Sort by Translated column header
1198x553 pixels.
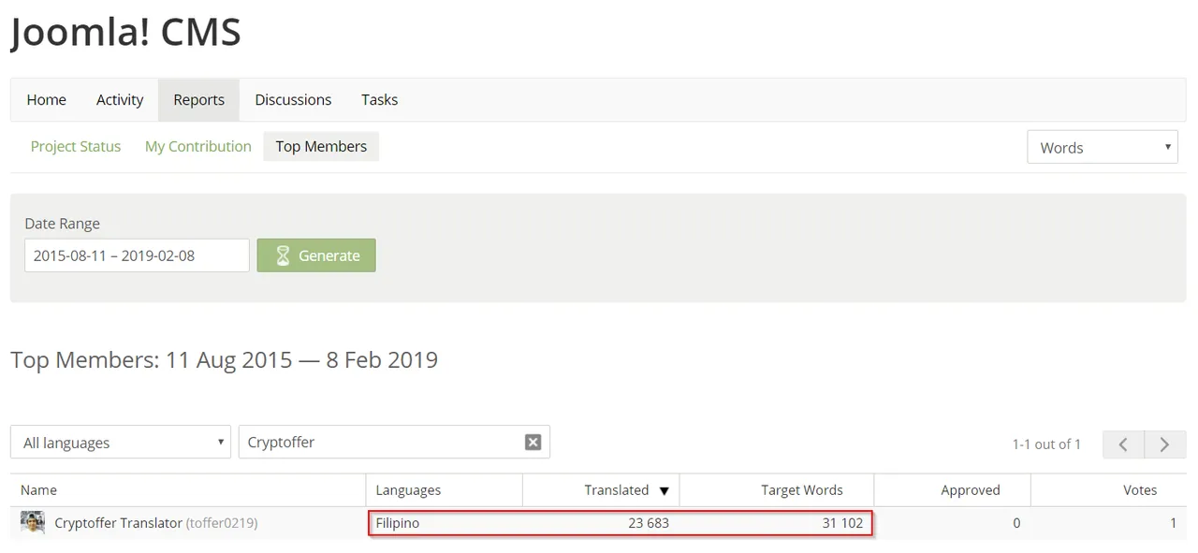tap(617, 489)
